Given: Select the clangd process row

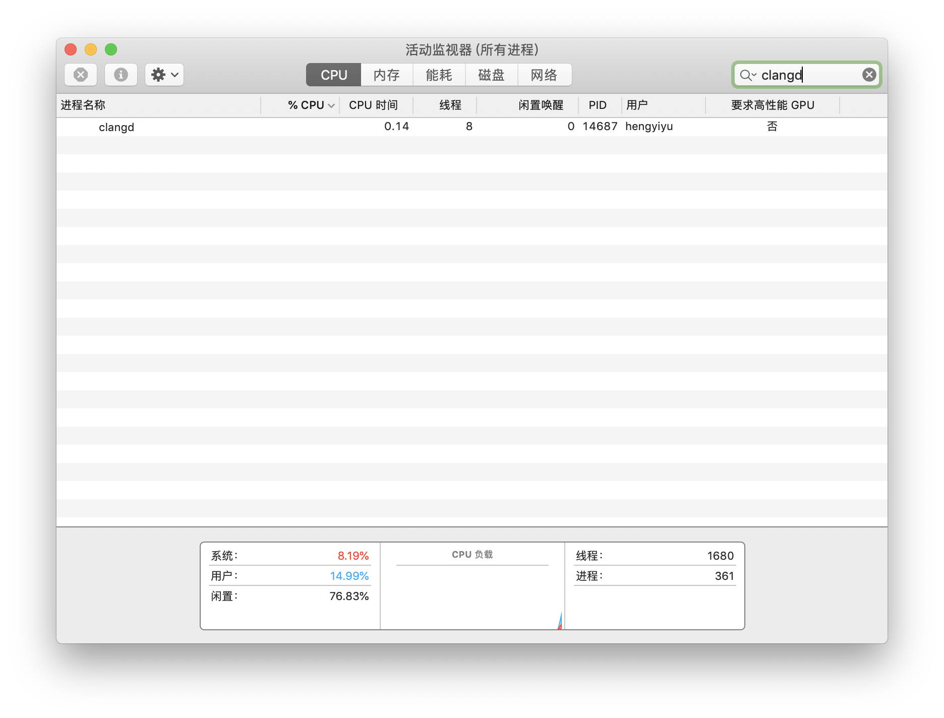Looking at the screenshot, I should 472,127.
